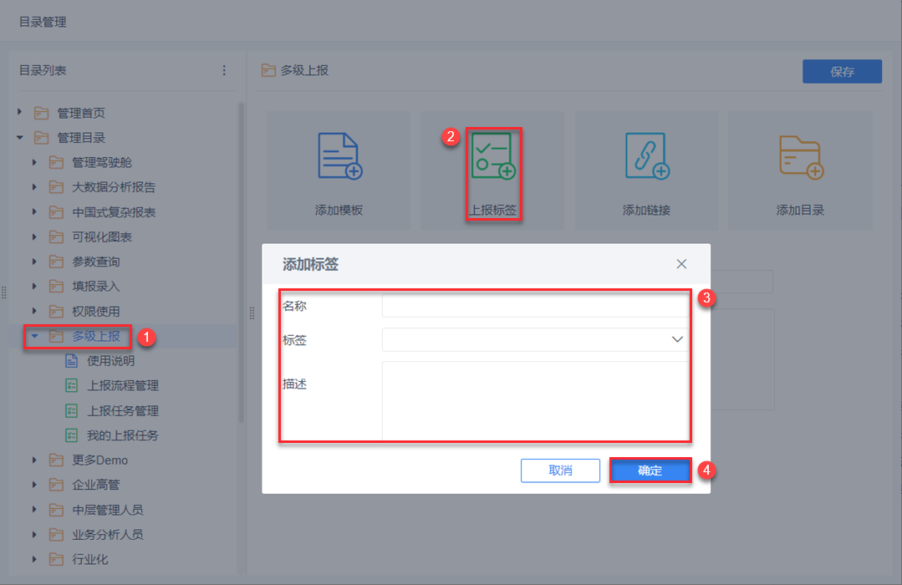The width and height of the screenshot is (902, 585).
Task: Expand the 参数查询 tree node
Action: [34, 261]
